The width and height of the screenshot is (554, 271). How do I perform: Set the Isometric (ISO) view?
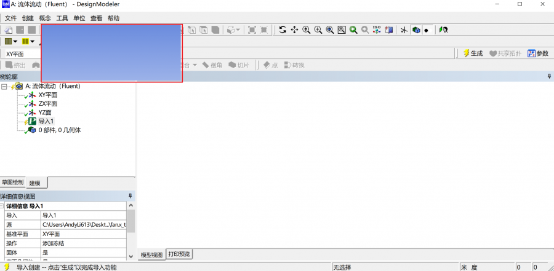tap(377, 30)
